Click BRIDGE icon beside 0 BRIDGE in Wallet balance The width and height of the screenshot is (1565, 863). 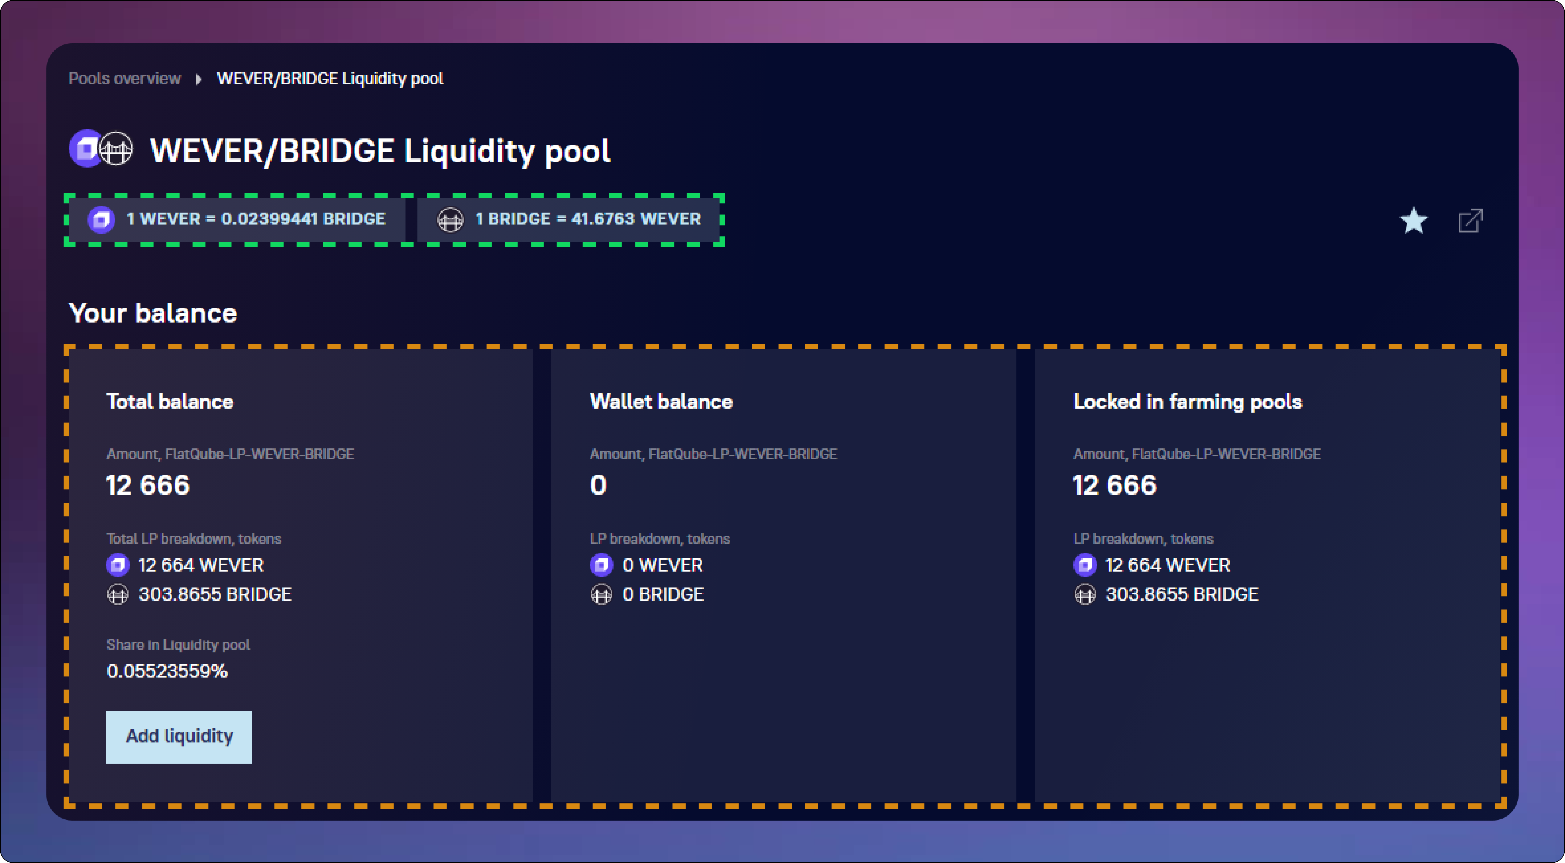click(602, 594)
